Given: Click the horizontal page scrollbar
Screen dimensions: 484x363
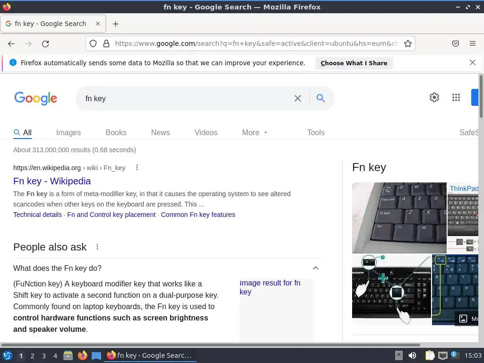Looking at the screenshot, I should point(210,345).
